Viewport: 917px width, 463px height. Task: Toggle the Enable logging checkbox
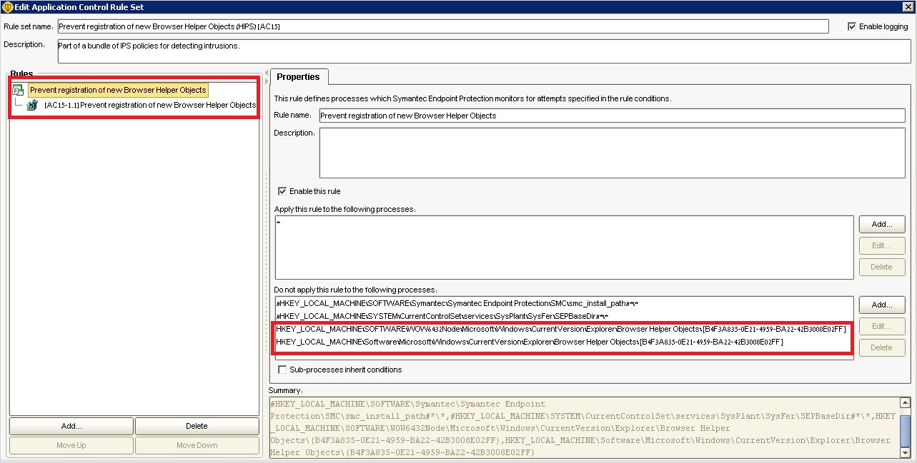pyautogui.click(x=852, y=26)
